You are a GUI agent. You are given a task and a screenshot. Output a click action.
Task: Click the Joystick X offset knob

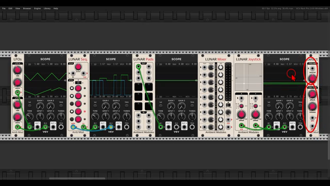pos(241,115)
